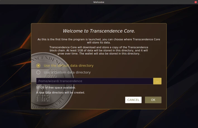Click the '57 GB of free space available' text

click(56, 88)
